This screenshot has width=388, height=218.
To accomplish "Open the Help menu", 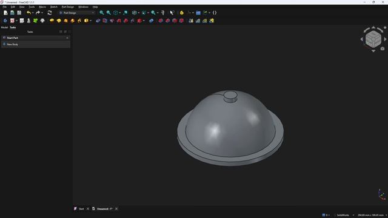I will coord(95,7).
